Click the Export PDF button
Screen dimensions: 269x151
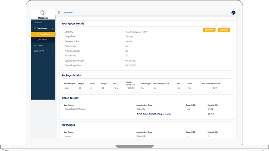209,30
